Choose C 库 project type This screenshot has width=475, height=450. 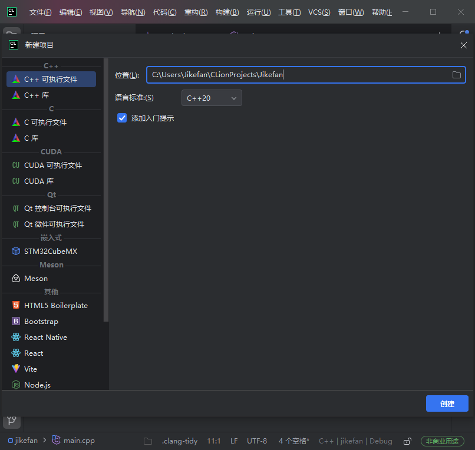51,138
